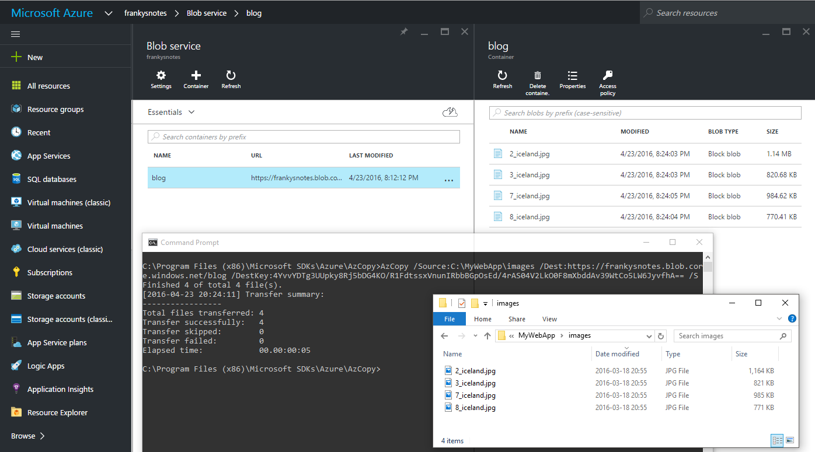
Task: Open Virtual machines in sidebar
Action: [55, 226]
